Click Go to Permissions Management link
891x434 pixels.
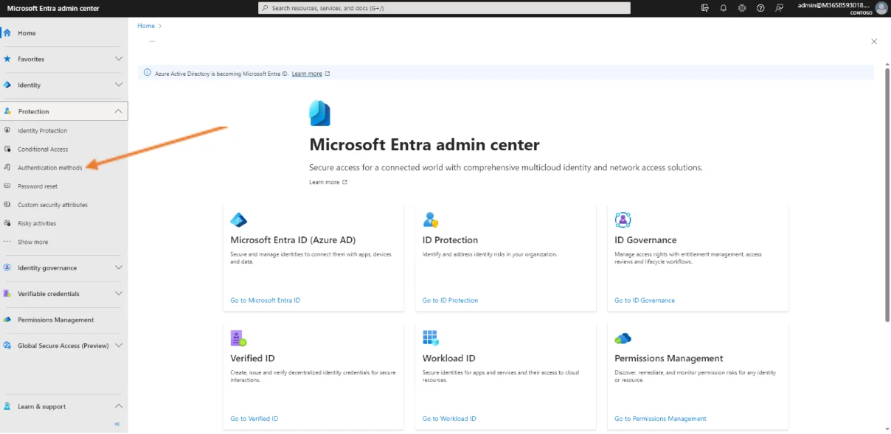pyautogui.click(x=660, y=419)
